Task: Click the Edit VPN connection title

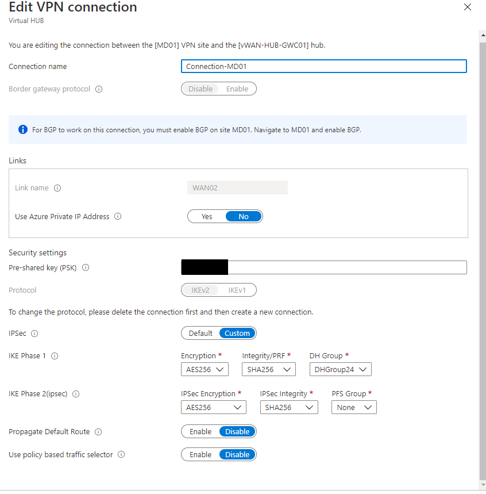Action: pyautogui.click(x=73, y=7)
